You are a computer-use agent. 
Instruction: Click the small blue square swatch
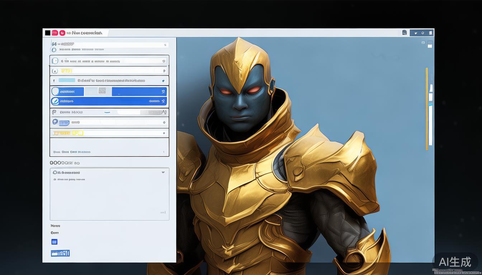tap(54, 242)
